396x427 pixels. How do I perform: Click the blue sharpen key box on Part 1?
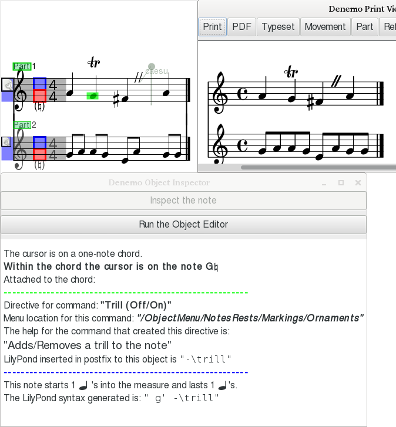pos(39,84)
